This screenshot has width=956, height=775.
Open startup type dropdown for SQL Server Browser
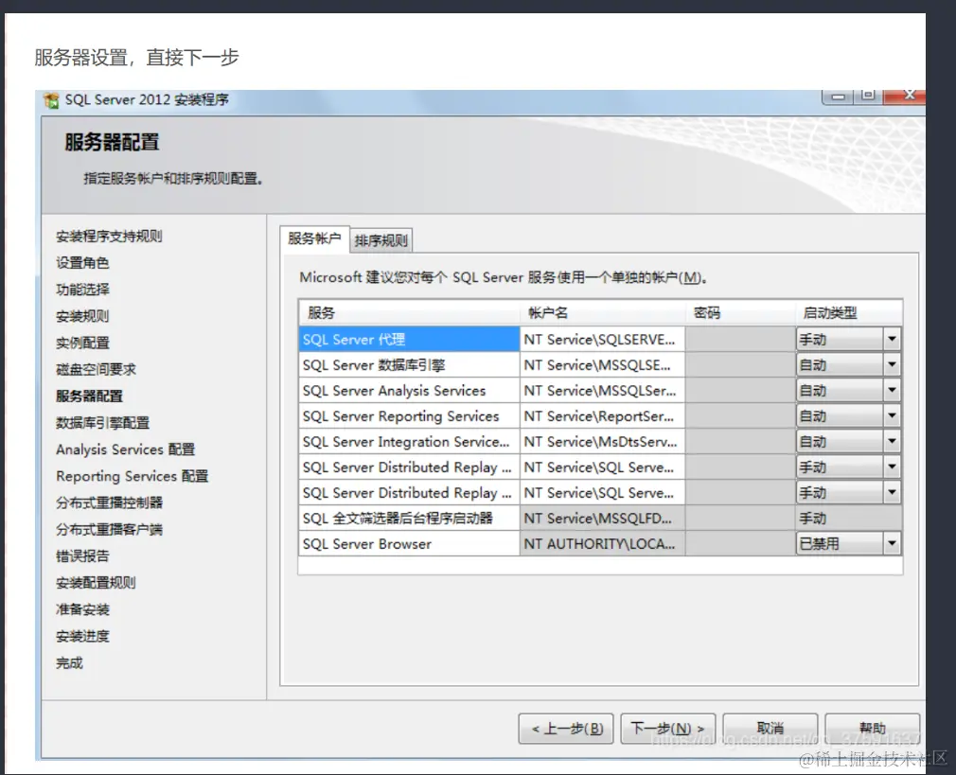click(892, 543)
